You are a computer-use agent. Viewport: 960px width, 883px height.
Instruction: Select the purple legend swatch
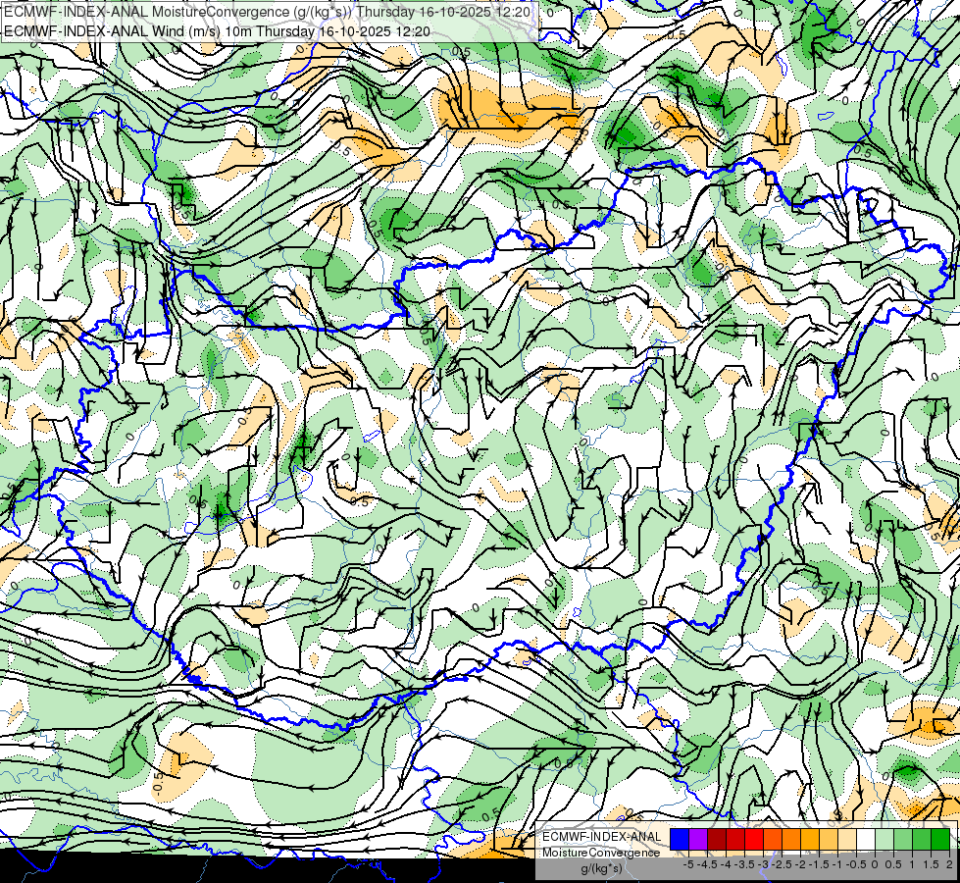coord(698,840)
